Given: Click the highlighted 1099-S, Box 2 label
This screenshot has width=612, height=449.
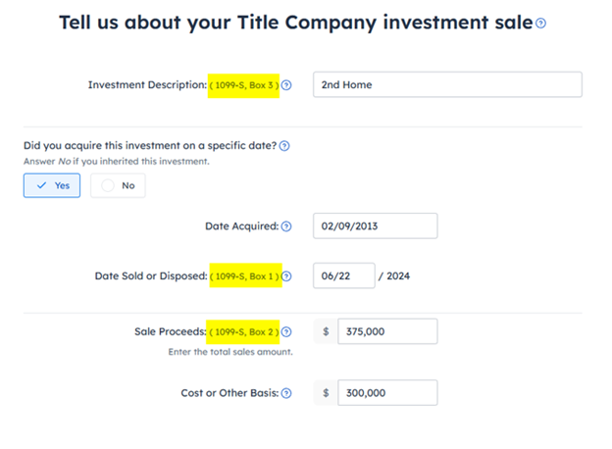Looking at the screenshot, I should tap(243, 332).
